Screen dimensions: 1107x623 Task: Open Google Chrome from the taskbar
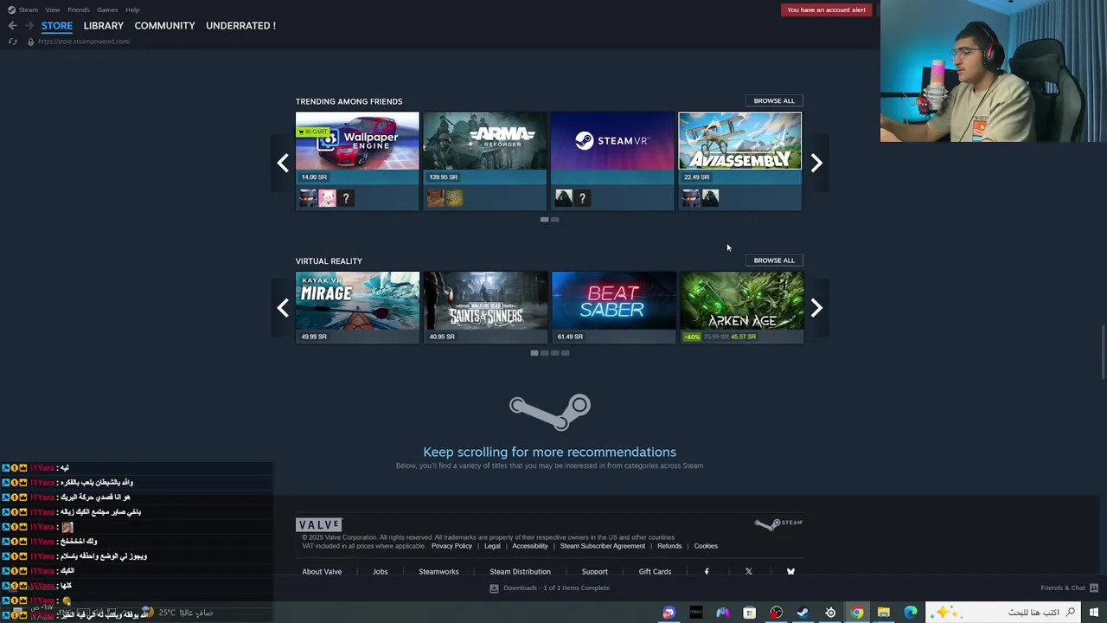(x=856, y=613)
